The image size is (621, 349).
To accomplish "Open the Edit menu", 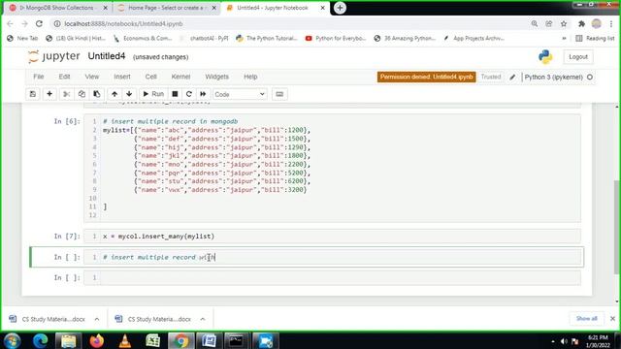I will pos(64,77).
